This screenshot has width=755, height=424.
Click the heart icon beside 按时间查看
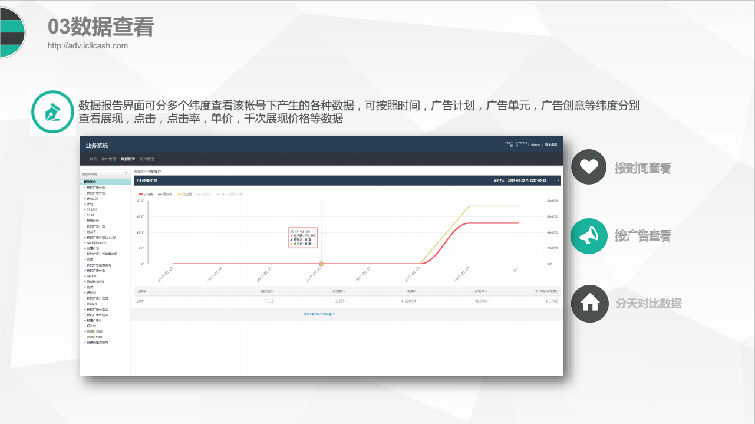coord(588,167)
